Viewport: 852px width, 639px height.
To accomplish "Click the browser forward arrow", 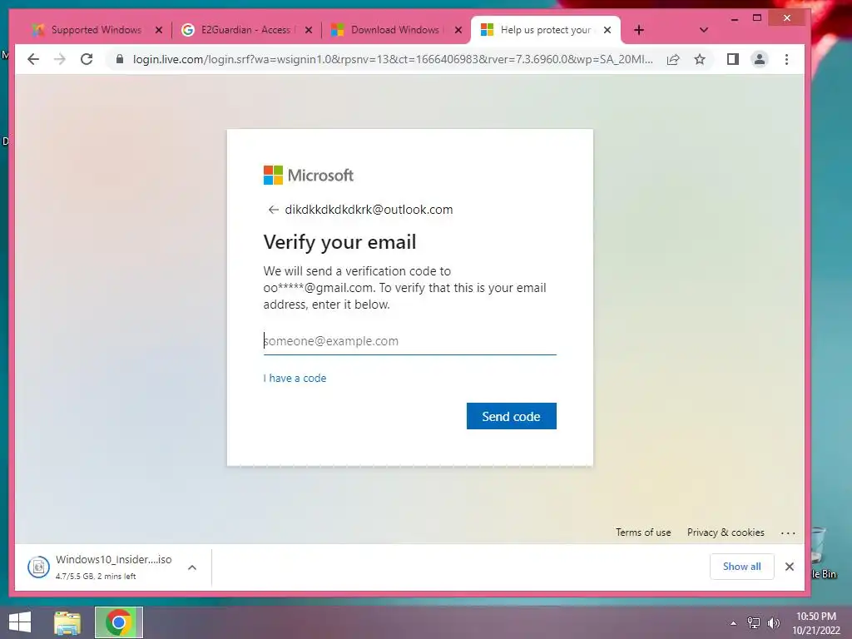I will pos(60,59).
